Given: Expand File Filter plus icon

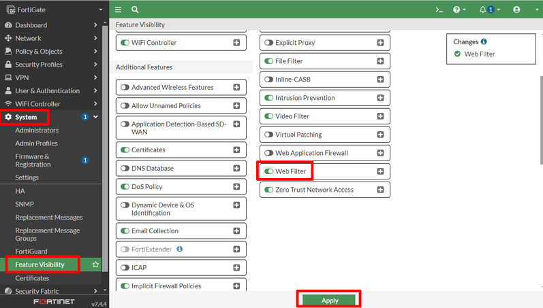Looking at the screenshot, I should [x=380, y=61].
